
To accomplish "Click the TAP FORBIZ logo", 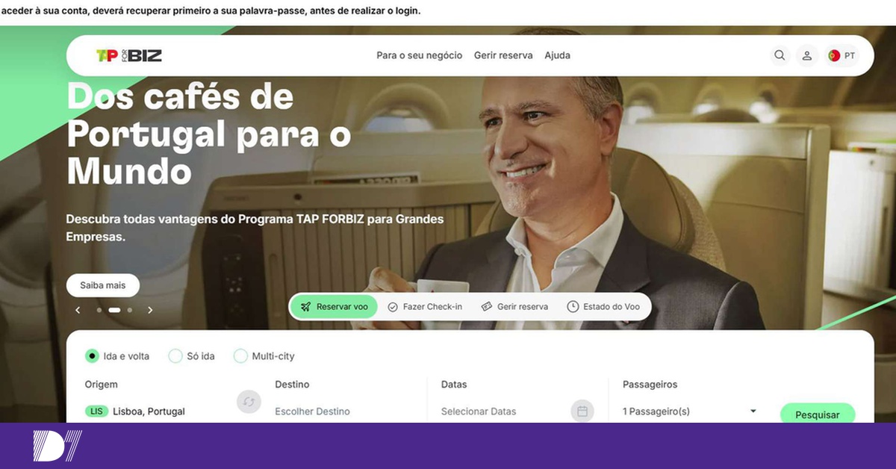I will 129,55.
